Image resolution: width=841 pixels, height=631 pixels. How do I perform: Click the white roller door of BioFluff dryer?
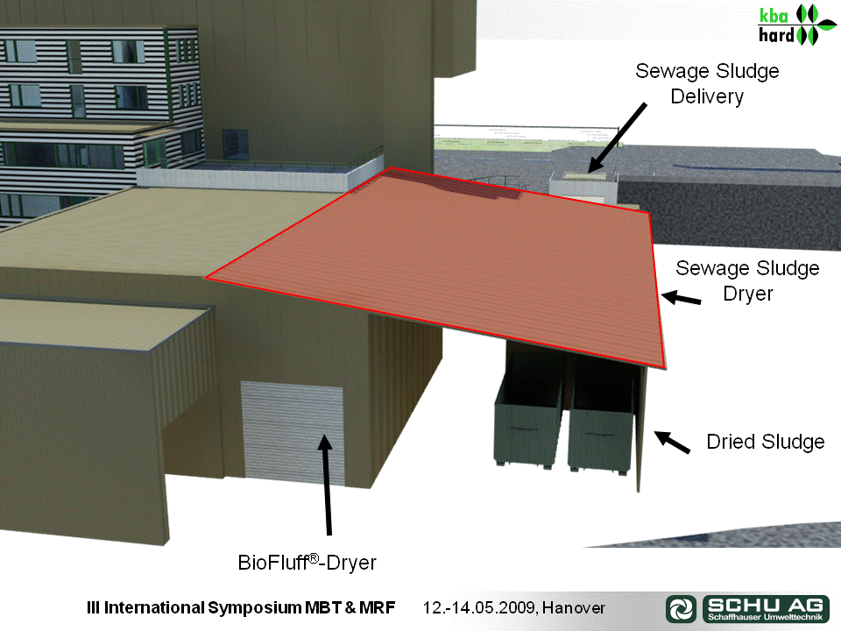(x=293, y=433)
